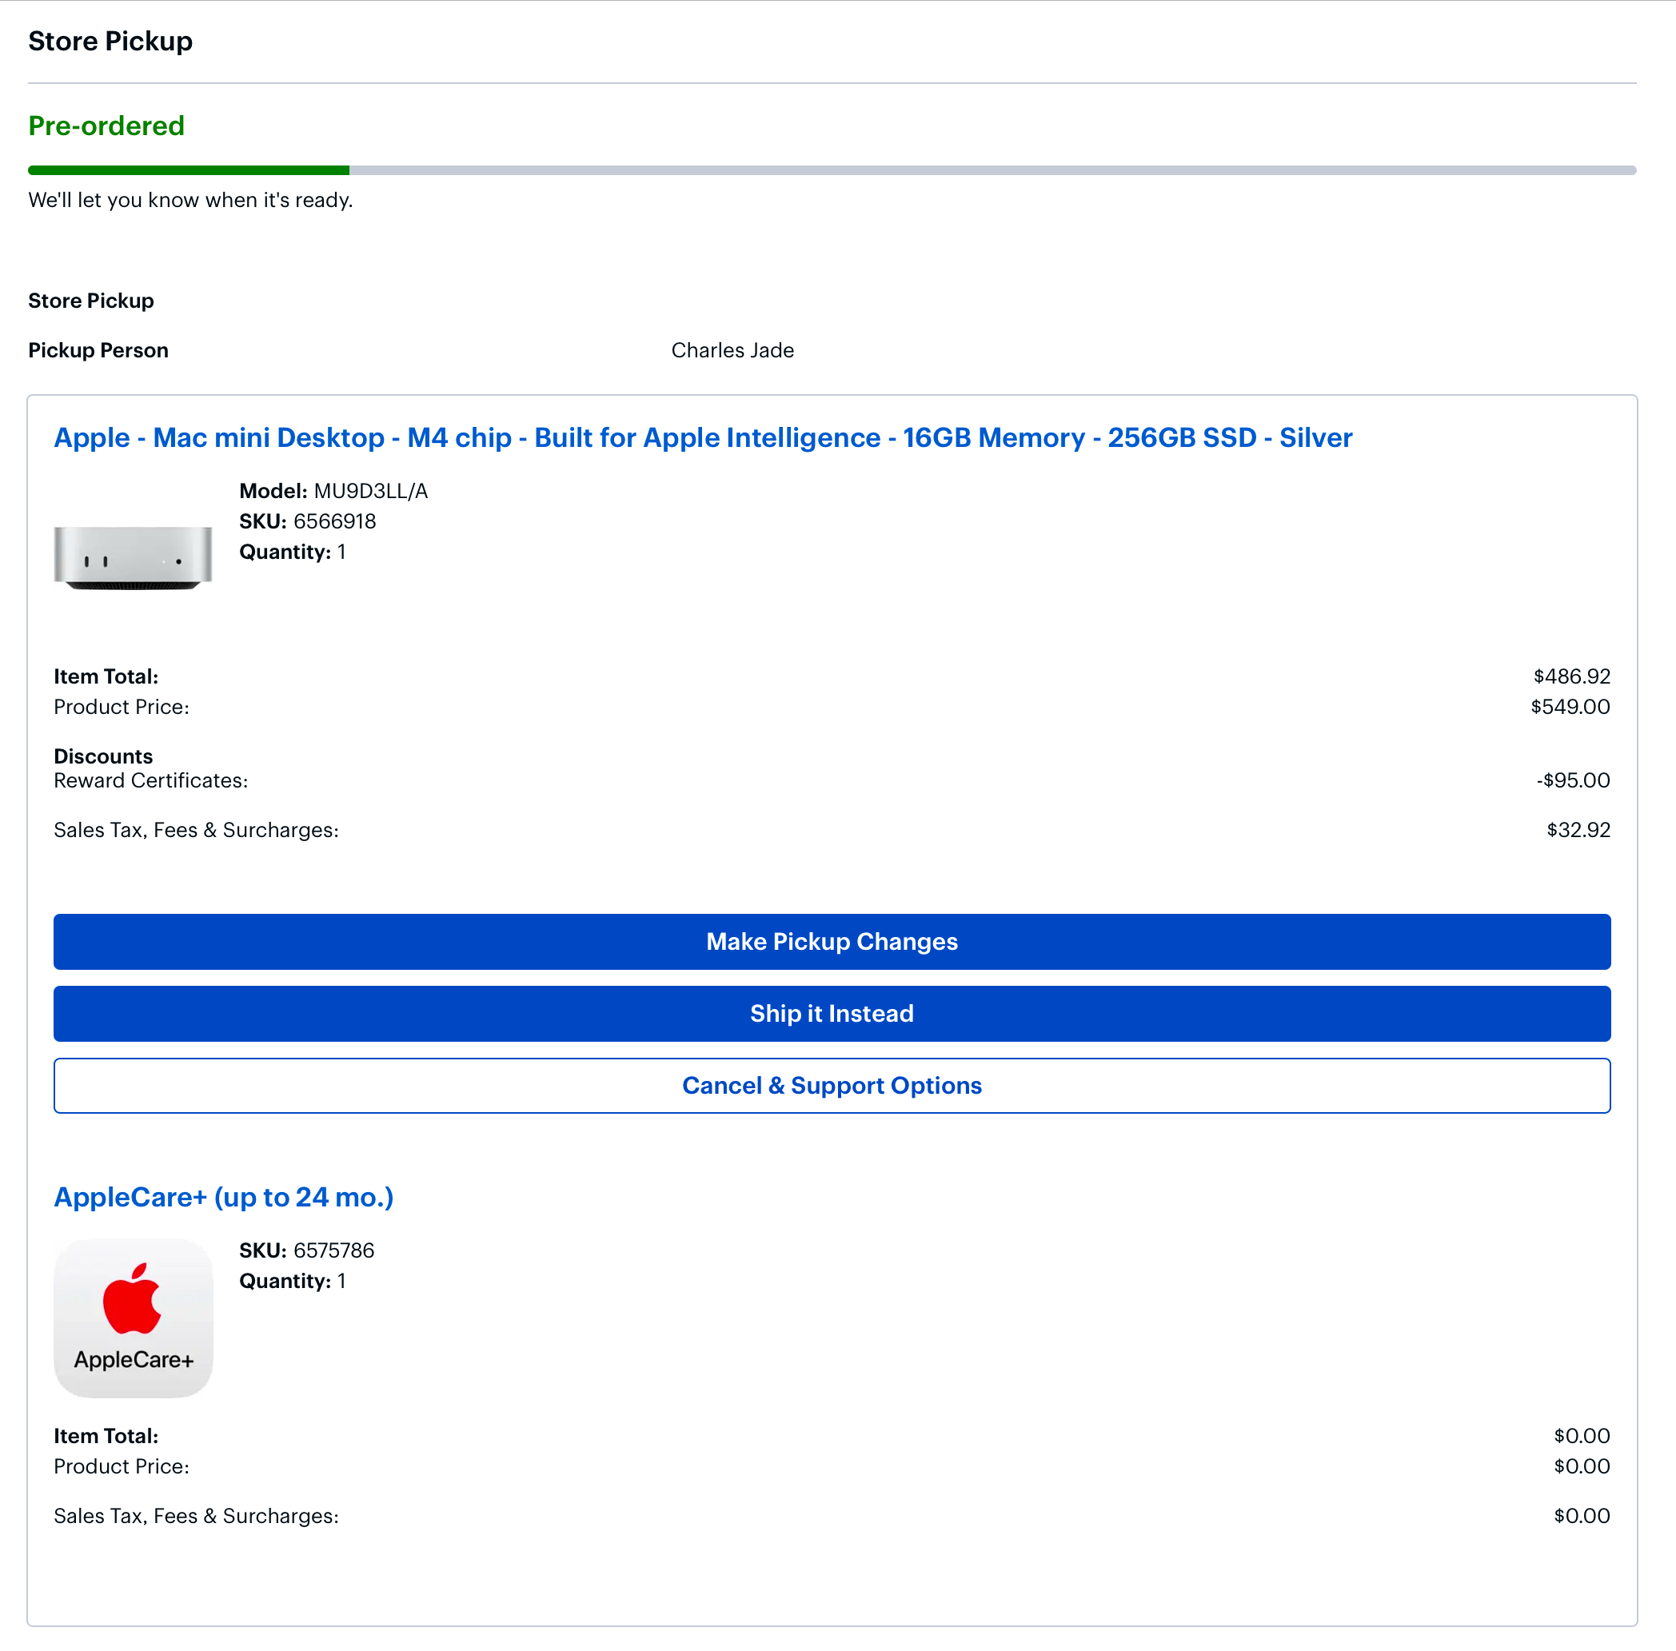This screenshot has height=1651, width=1676.
Task: Click the Mac mini item total $486.92
Action: (1571, 676)
